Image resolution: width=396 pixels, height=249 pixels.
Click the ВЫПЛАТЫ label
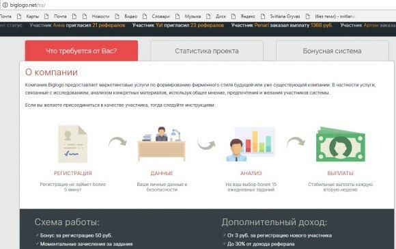click(341, 173)
